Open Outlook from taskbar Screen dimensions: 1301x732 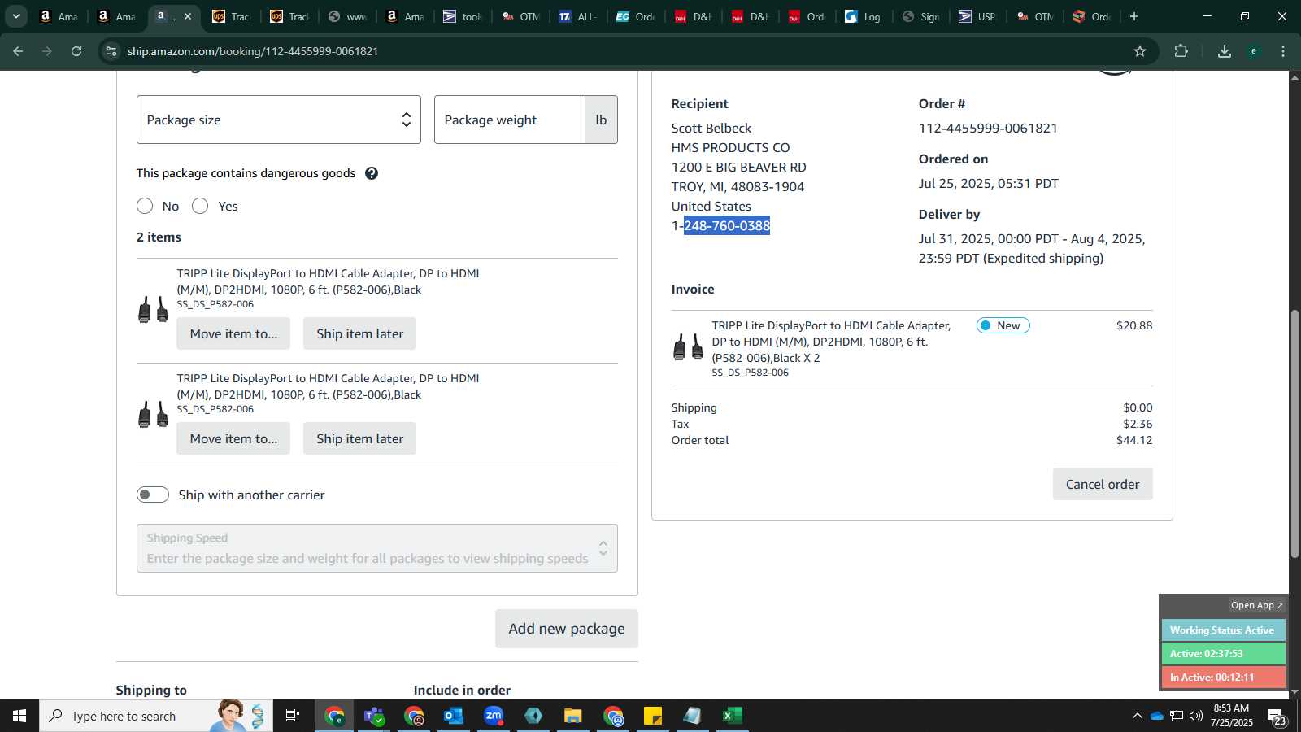(x=453, y=716)
